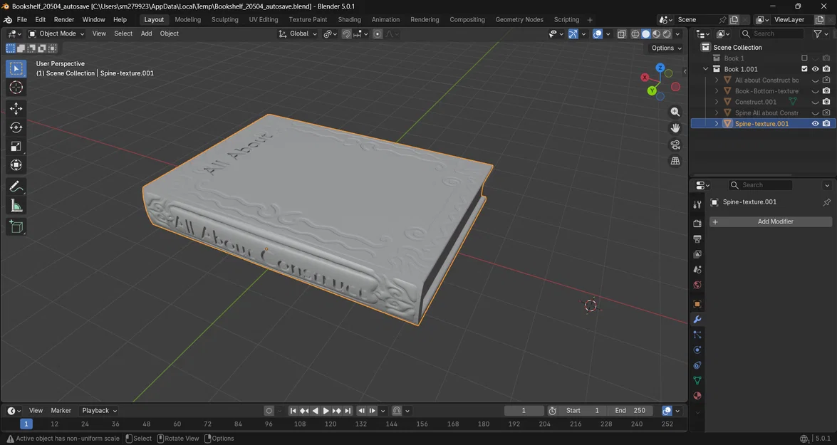The height and width of the screenshot is (445, 837).
Task: Click the Object properties tab
Action: click(697, 303)
